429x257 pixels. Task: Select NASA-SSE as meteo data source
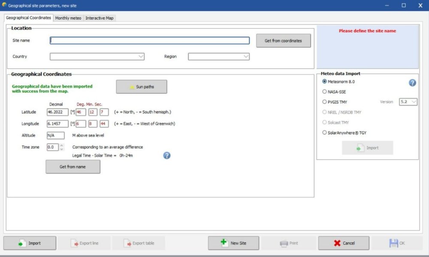pyautogui.click(x=324, y=91)
